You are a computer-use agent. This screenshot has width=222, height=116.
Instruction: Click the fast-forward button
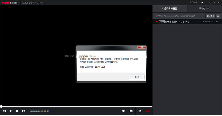[x=23, y=111]
